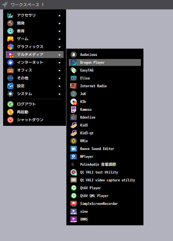The height and width of the screenshot is (241, 173).
Task: Open Internet Radio entry text
Action: pyautogui.click(x=93, y=86)
